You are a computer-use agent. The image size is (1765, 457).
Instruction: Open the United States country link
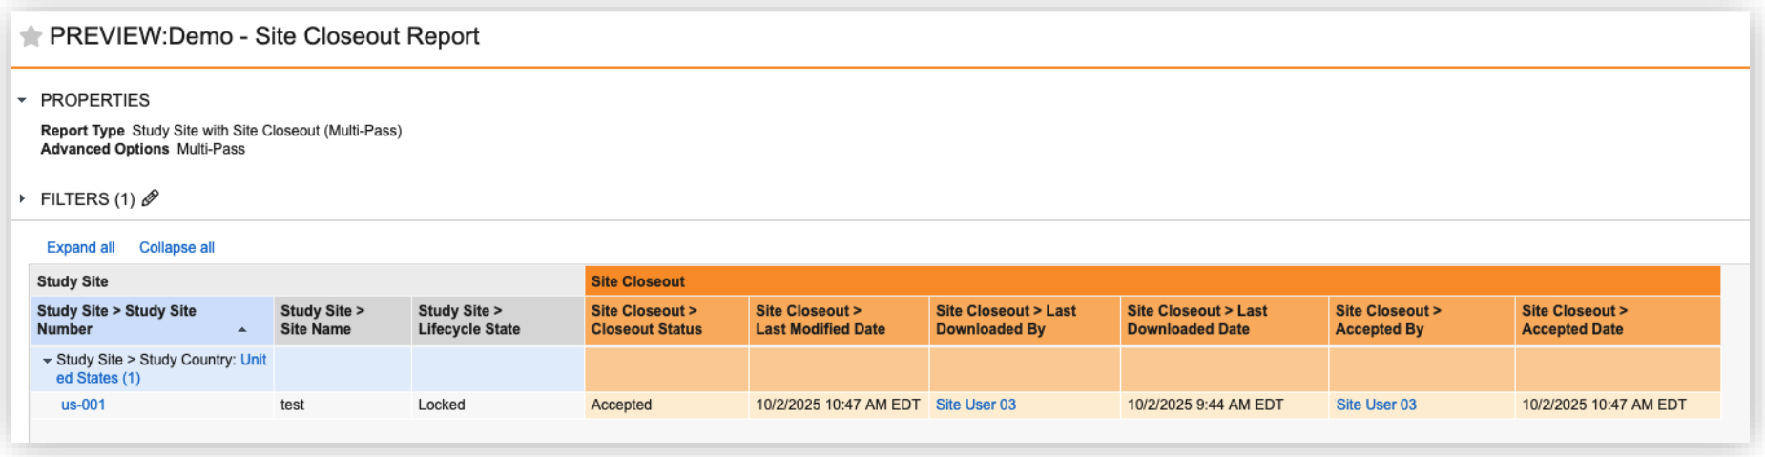point(98,378)
